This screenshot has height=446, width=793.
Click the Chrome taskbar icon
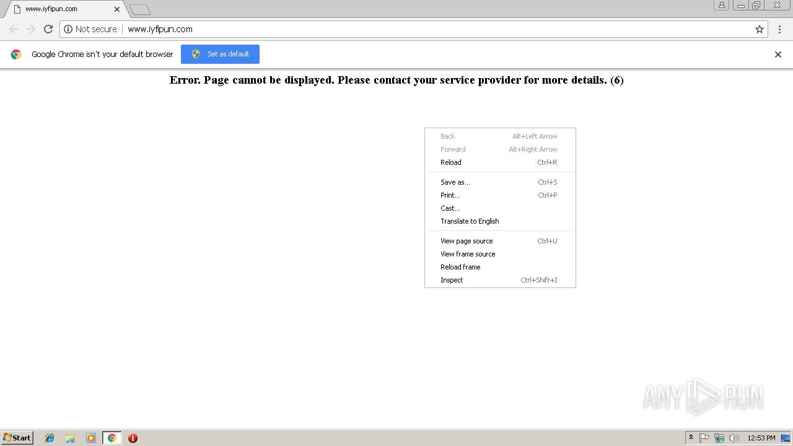112,438
